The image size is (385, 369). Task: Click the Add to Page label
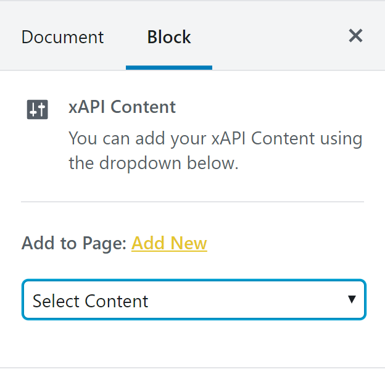(74, 243)
